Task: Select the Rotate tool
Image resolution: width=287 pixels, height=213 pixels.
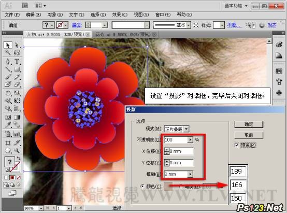Action: pyautogui.click(x=8, y=93)
